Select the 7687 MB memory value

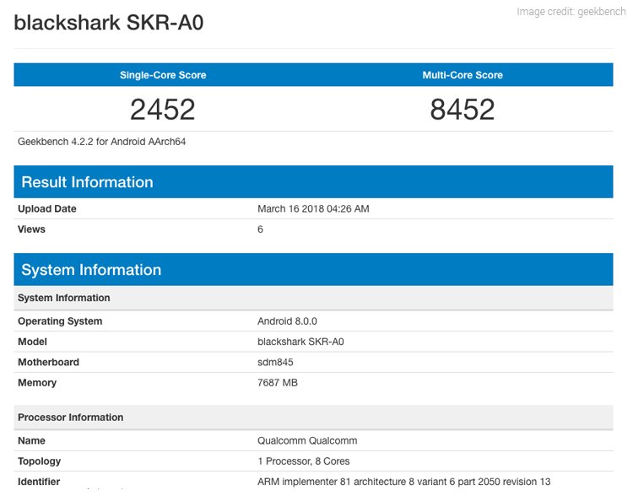tap(277, 383)
